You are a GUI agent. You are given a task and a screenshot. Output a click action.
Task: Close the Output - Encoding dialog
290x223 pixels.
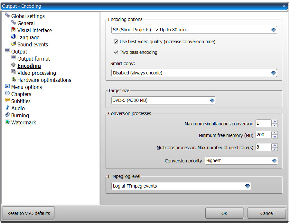point(284,6)
